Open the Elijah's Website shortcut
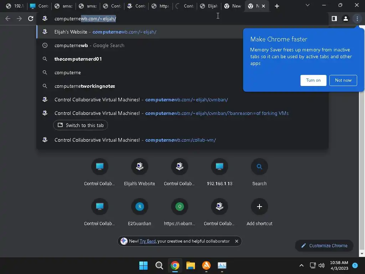Image resolution: width=365 pixels, height=274 pixels. [x=139, y=172]
